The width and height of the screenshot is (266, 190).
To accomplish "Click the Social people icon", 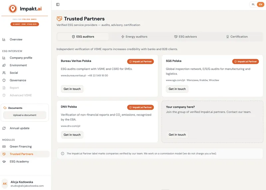I will pyautogui.click(x=4, y=73).
